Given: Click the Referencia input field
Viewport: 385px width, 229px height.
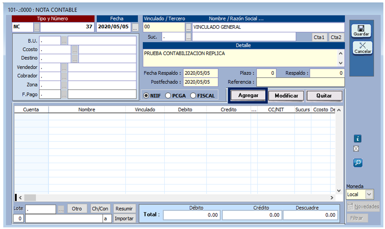Looking at the screenshot, I should (x=300, y=82).
